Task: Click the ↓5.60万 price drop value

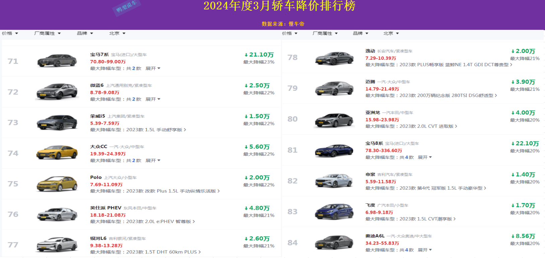Action: tap(257, 147)
